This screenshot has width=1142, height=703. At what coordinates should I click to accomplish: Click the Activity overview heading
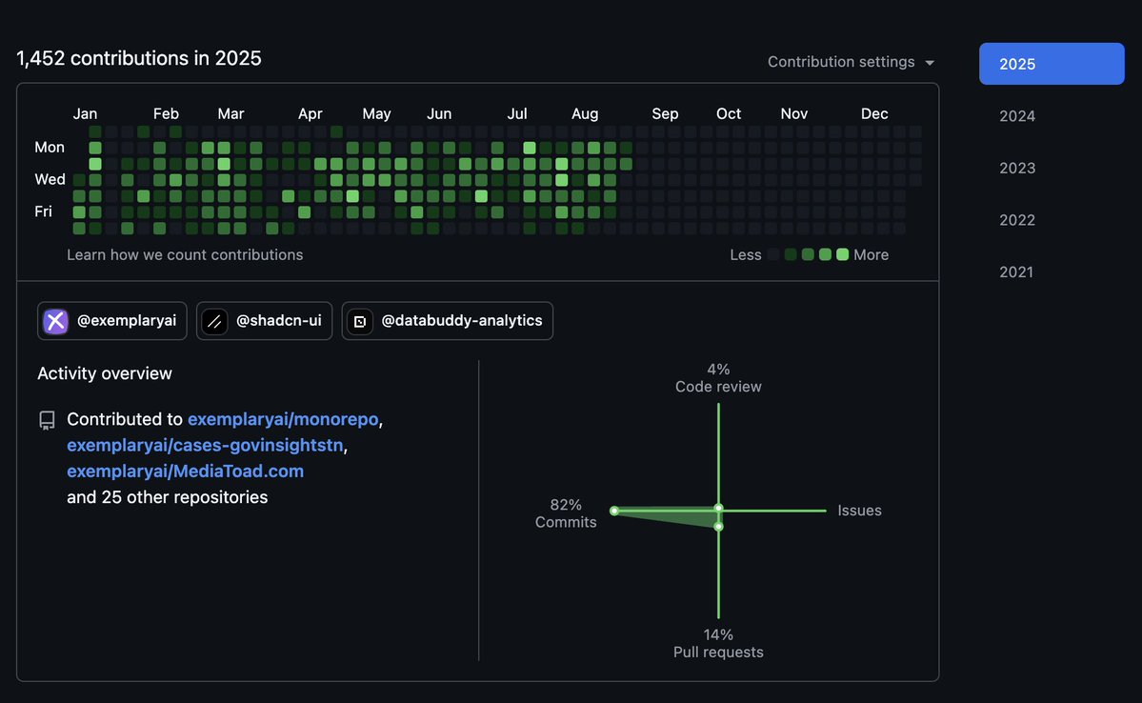point(105,373)
